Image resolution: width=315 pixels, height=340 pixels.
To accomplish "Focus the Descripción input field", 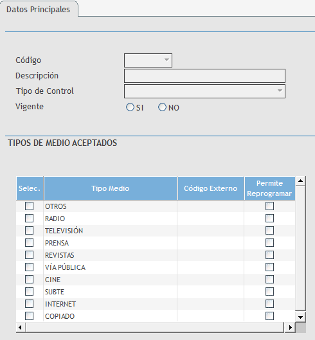I will coord(204,76).
